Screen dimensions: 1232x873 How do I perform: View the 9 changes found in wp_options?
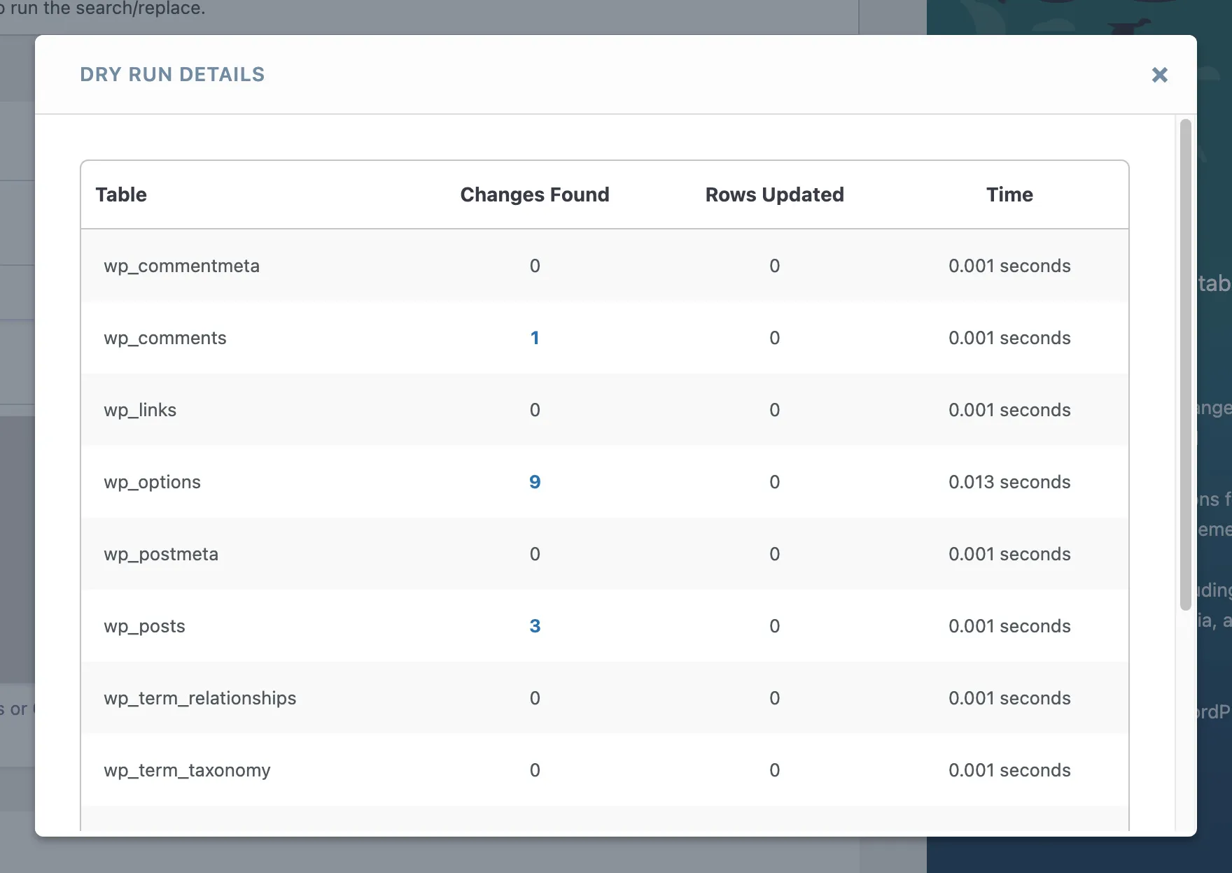(x=535, y=482)
